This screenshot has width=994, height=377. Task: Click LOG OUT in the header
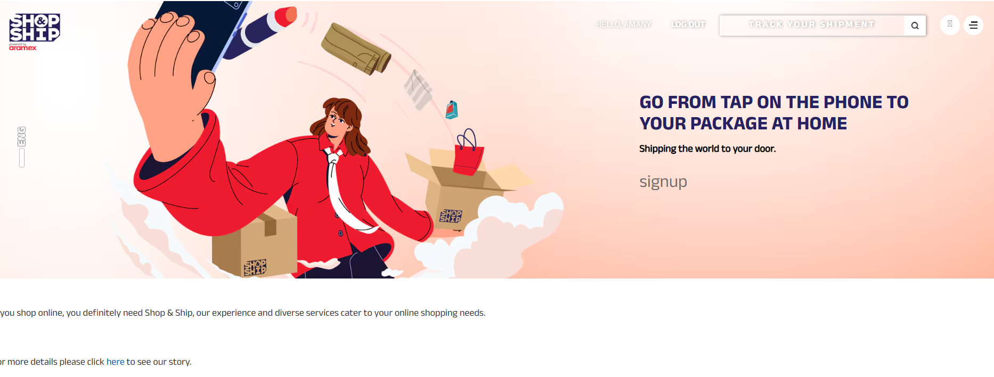coord(688,24)
